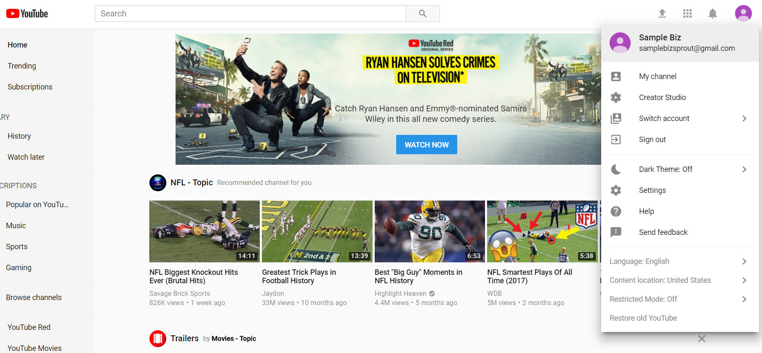Click the Sample Biz profile avatar in menu

tap(620, 42)
